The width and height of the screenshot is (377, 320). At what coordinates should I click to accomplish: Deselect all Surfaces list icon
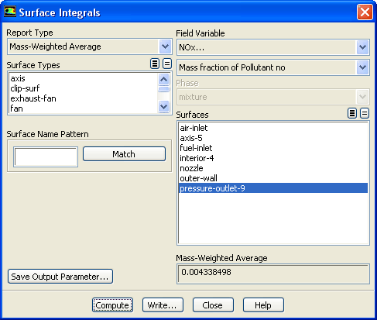pos(365,113)
